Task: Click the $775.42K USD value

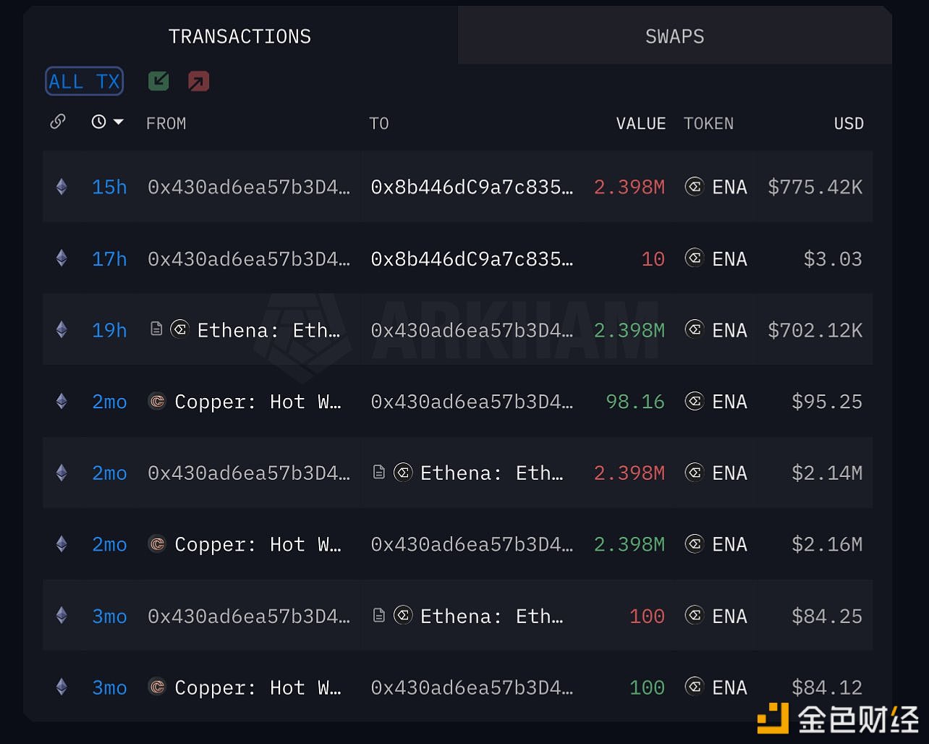Action: (815, 187)
